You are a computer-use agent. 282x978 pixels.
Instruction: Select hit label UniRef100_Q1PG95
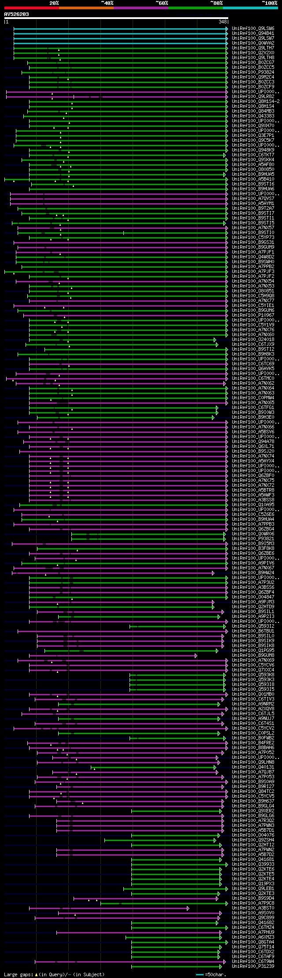[x=253, y=651]
